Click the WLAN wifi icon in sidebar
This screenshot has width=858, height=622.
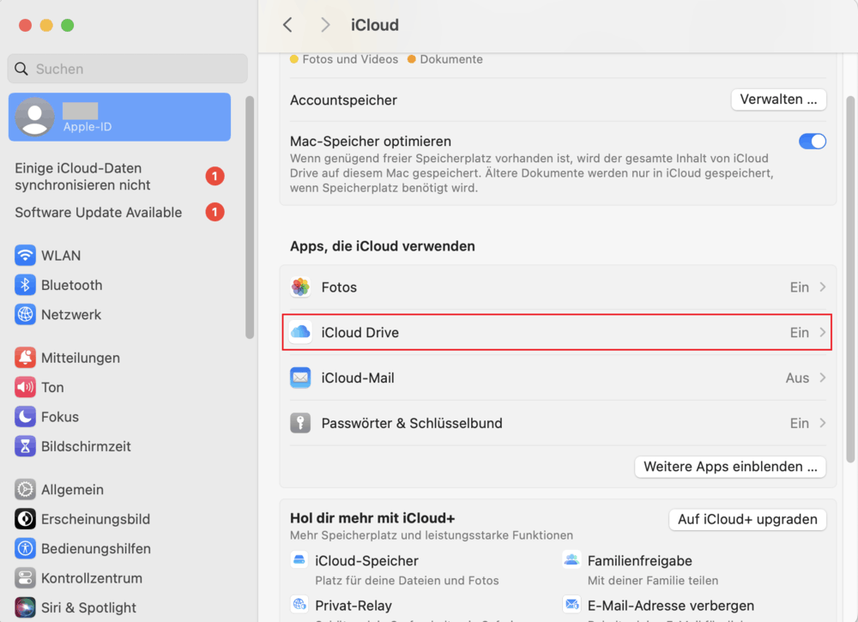pos(25,256)
